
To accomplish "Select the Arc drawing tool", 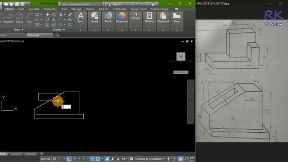I will coord(30,18).
